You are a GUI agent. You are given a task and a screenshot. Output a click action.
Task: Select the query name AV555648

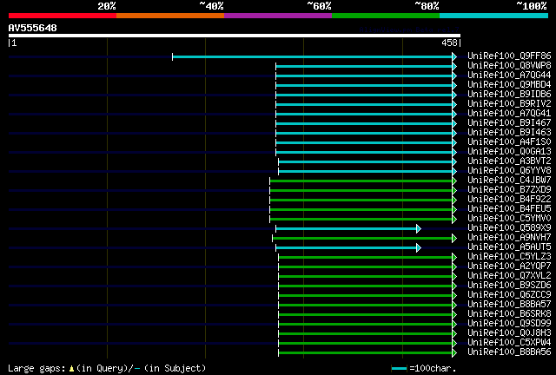tap(33, 28)
